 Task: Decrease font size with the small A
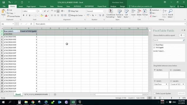click(48, 11)
